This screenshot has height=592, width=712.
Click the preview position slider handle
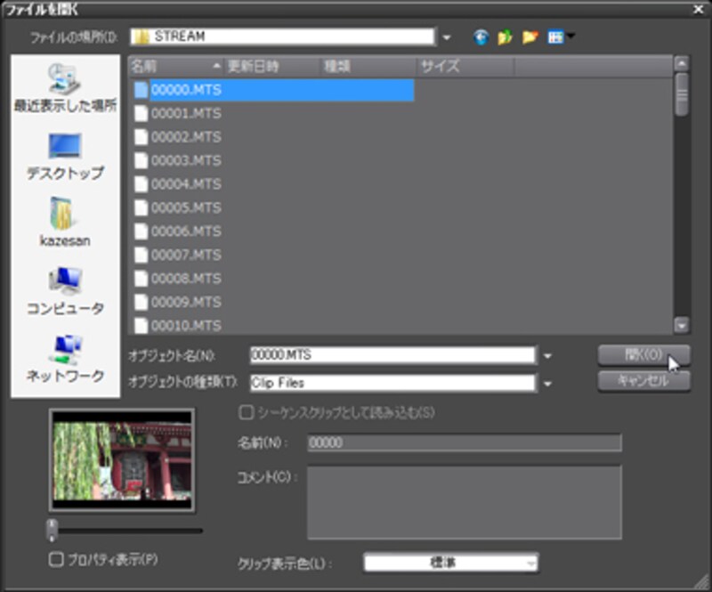pyautogui.click(x=53, y=529)
